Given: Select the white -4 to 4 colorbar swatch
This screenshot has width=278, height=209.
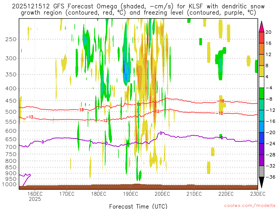Looking at the screenshot, I should coord(261,82).
